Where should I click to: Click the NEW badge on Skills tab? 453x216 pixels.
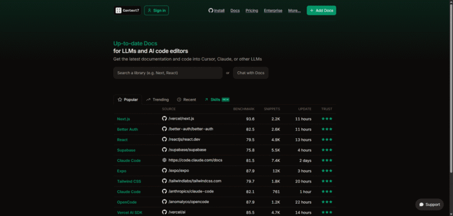pyautogui.click(x=226, y=99)
